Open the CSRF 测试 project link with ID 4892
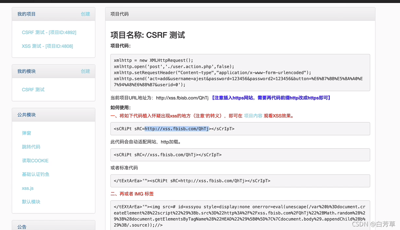This screenshot has width=400, height=230. (x=49, y=32)
